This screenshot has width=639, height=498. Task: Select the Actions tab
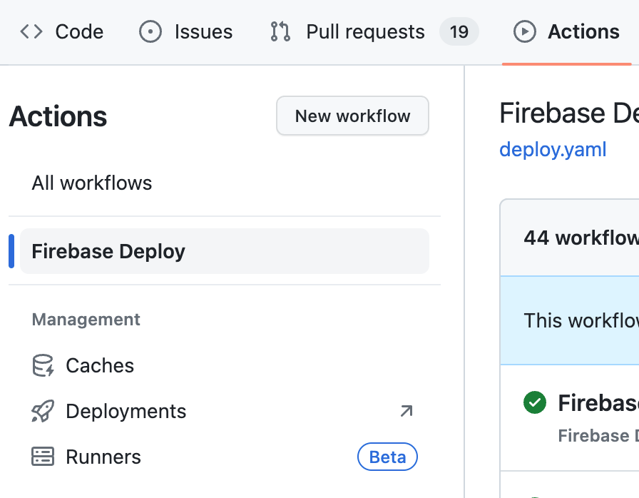(x=567, y=32)
